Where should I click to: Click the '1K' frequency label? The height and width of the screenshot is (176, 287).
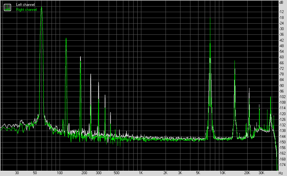[x=141, y=173]
